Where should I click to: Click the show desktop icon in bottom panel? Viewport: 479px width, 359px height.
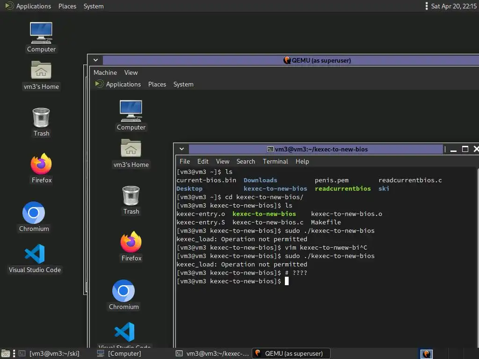tap(6, 353)
